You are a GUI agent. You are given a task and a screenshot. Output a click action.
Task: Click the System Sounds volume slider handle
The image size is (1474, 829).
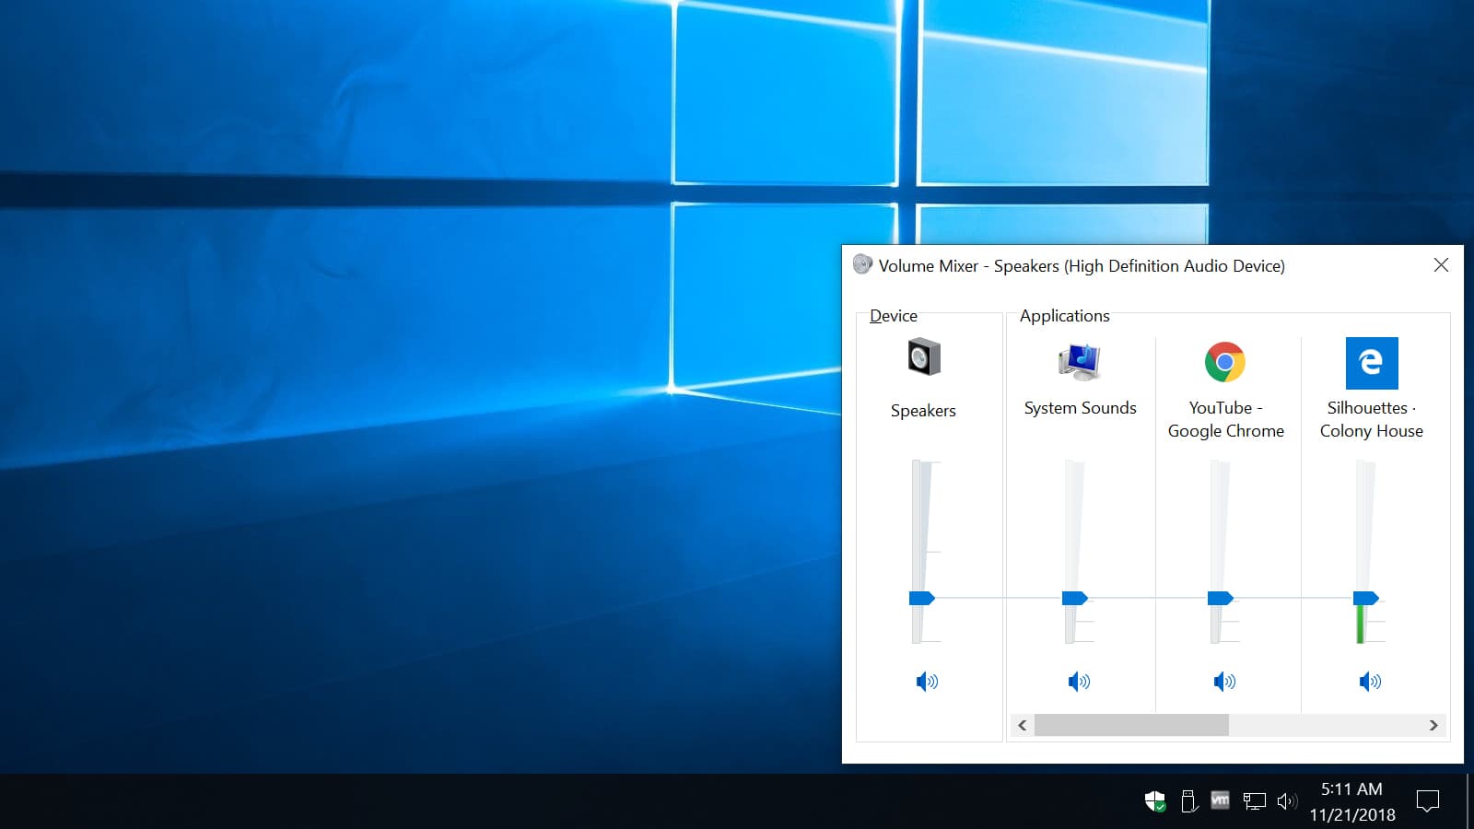1074,599
